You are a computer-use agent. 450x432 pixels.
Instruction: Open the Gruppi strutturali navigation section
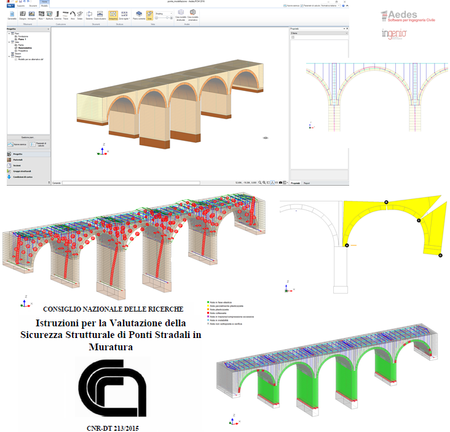tap(28, 171)
